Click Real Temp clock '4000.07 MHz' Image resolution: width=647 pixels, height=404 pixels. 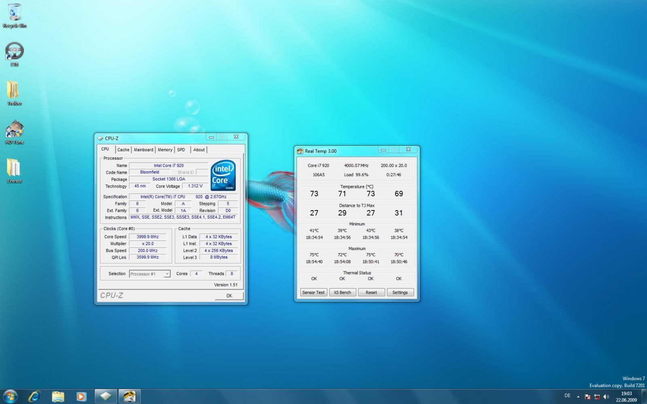click(356, 166)
